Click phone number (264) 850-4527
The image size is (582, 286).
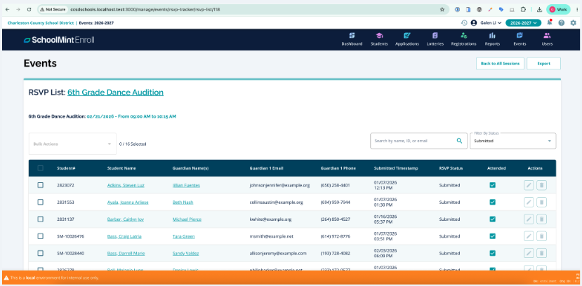click(335, 219)
